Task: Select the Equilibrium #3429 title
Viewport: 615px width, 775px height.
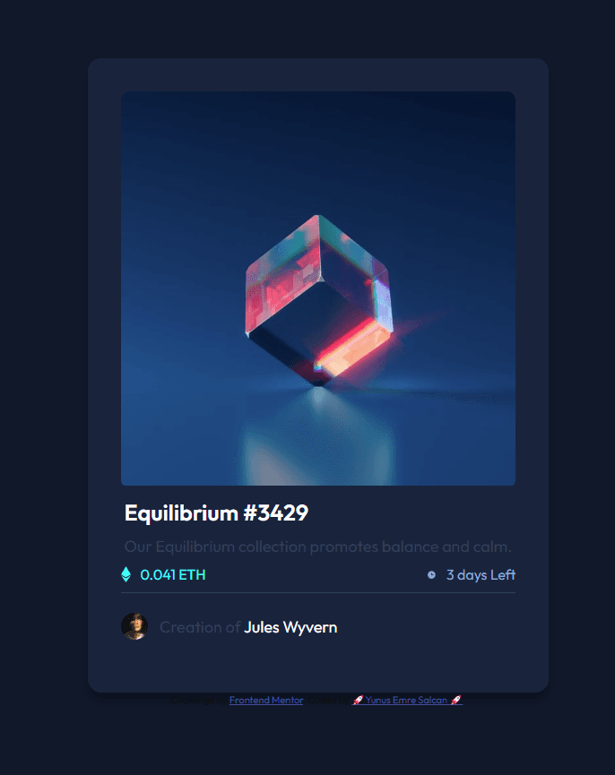Action: pos(217,512)
